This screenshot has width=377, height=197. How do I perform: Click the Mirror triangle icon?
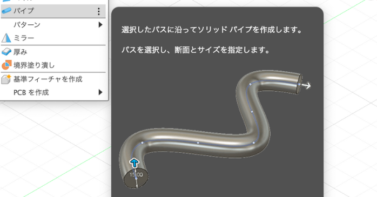pos(6,38)
